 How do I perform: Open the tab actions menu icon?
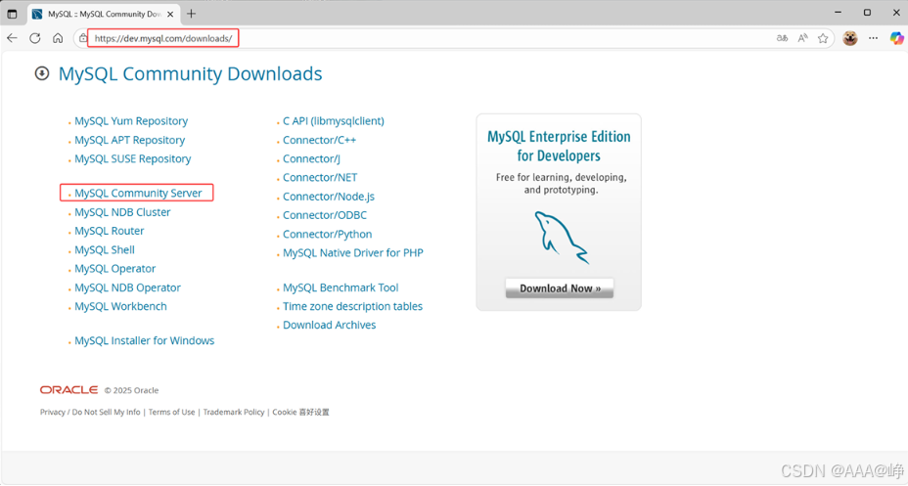[12, 14]
